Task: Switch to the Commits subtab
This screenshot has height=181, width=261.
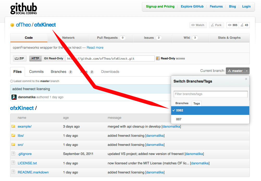Action: [36, 72]
